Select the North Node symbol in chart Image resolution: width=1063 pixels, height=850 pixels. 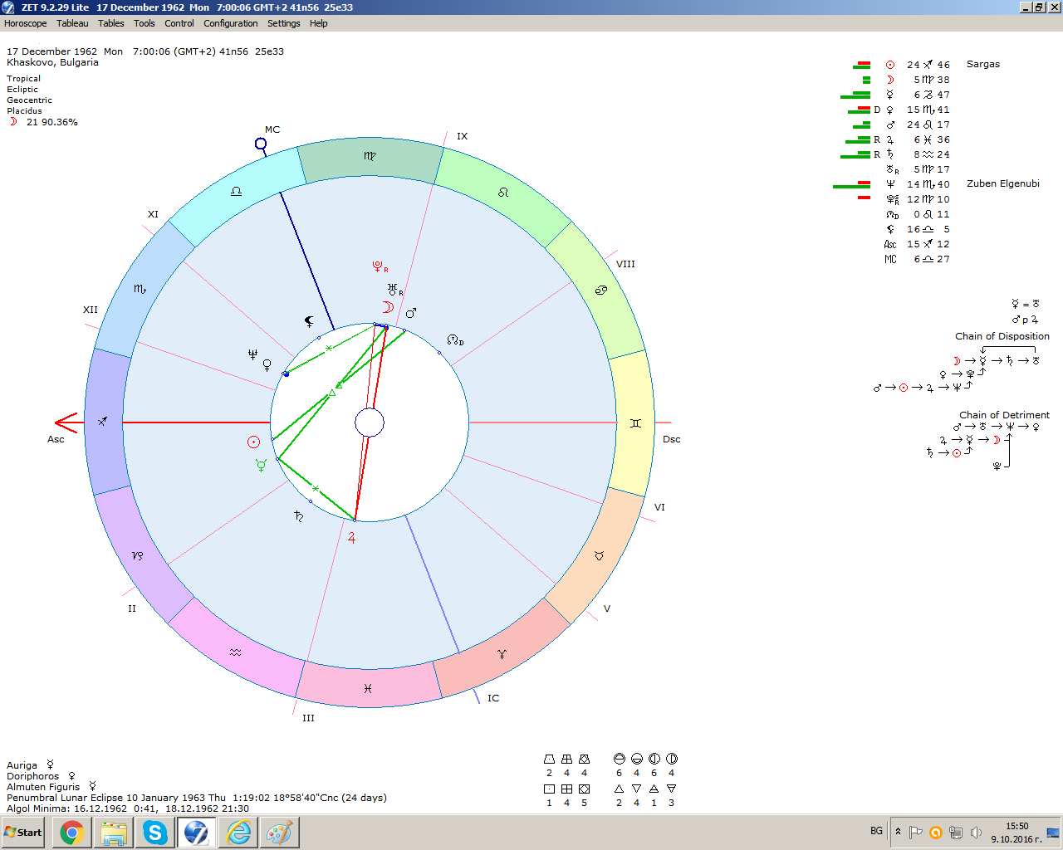tap(454, 340)
